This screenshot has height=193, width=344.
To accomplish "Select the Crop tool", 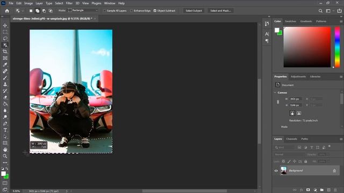I will click(x=5, y=51).
